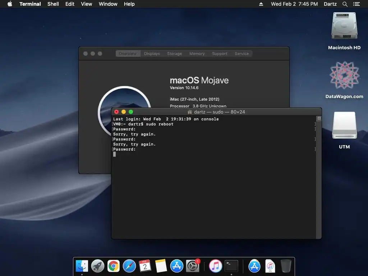Screen dimensions: 368x276
Task: Open Finder from the Dock
Action: 82,266
